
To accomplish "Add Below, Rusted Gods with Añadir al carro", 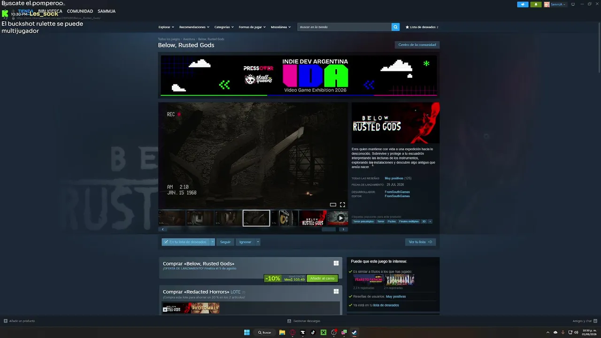I will (x=322, y=278).
